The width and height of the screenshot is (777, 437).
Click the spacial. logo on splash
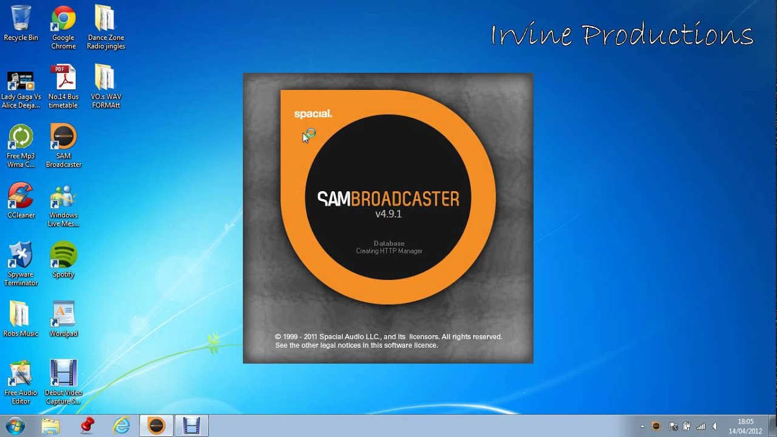point(313,113)
